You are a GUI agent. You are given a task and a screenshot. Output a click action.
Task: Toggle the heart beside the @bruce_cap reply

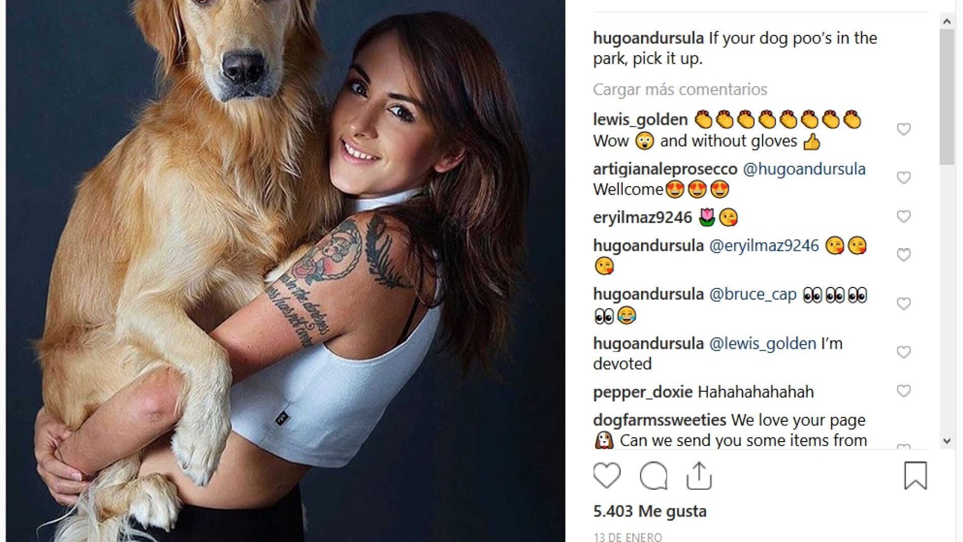point(904,304)
